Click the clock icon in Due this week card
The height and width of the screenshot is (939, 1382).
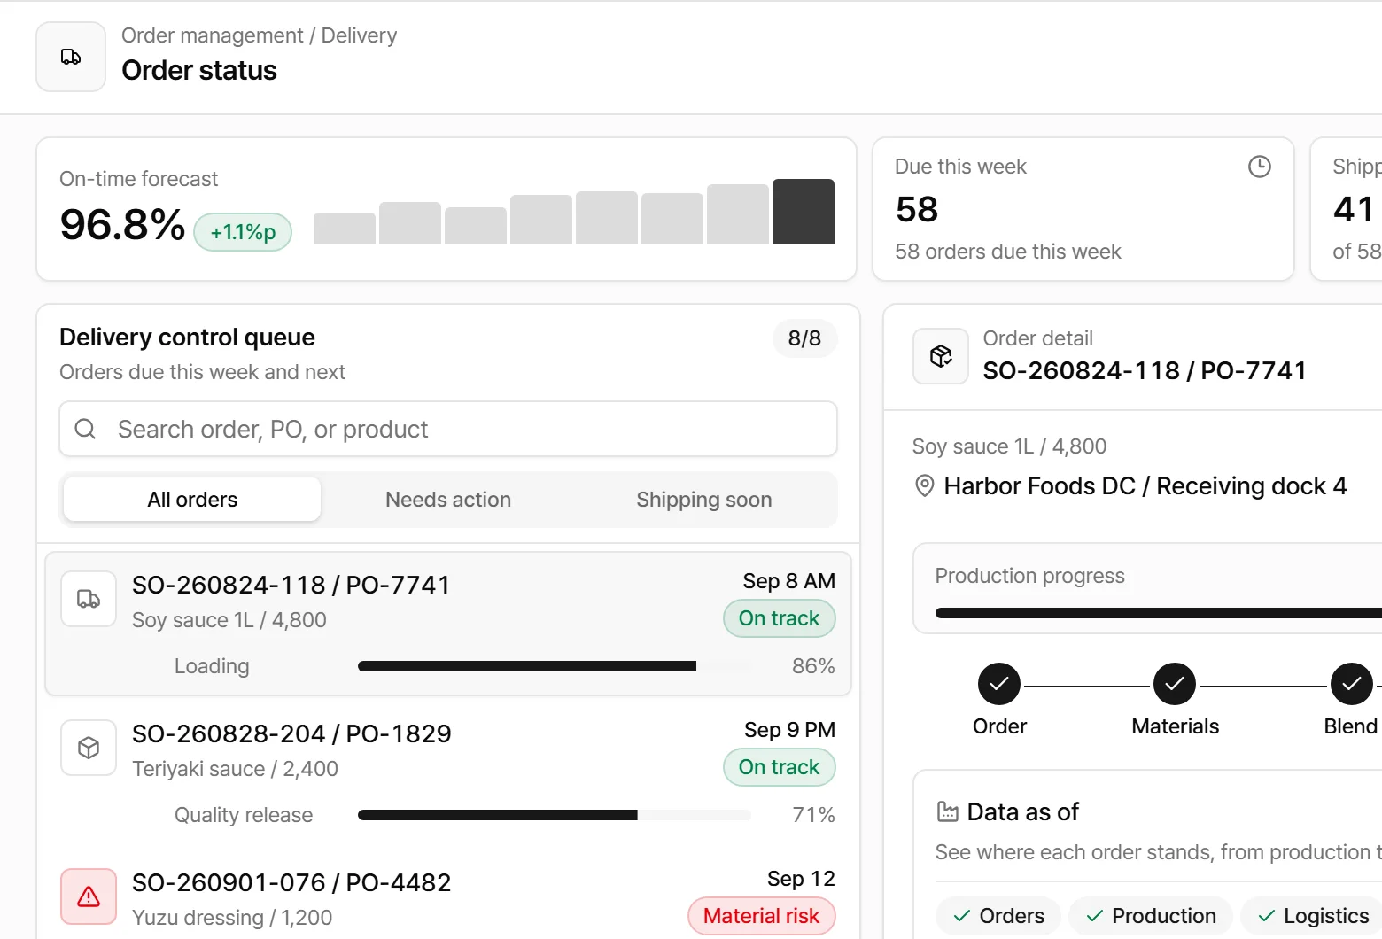(1259, 167)
